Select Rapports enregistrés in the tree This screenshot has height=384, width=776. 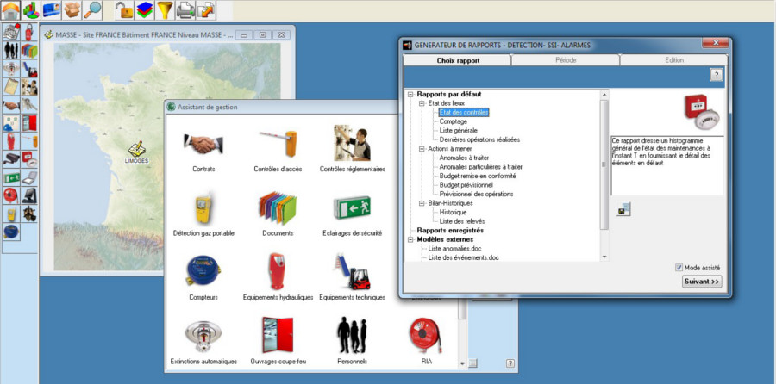click(450, 230)
